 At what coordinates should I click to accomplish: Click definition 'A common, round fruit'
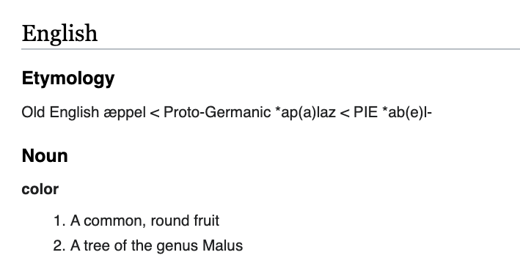coord(145,221)
